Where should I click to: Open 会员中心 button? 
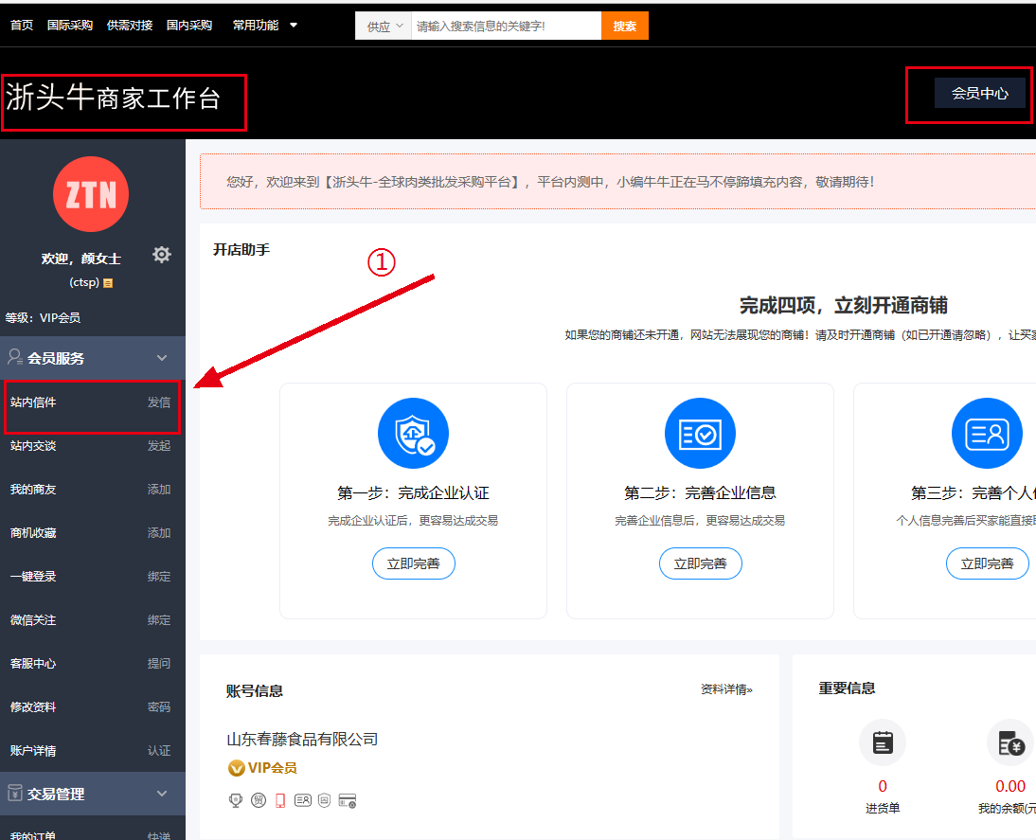coord(979,94)
